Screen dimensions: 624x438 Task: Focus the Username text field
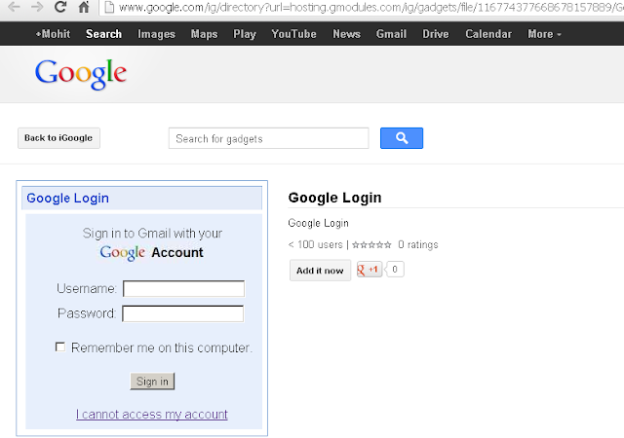(183, 289)
